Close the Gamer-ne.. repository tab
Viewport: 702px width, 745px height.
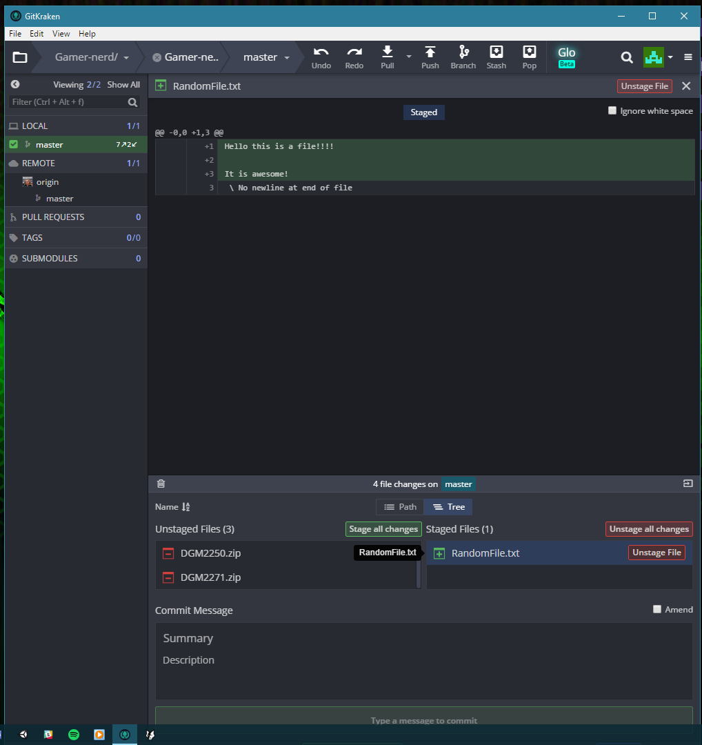[157, 57]
